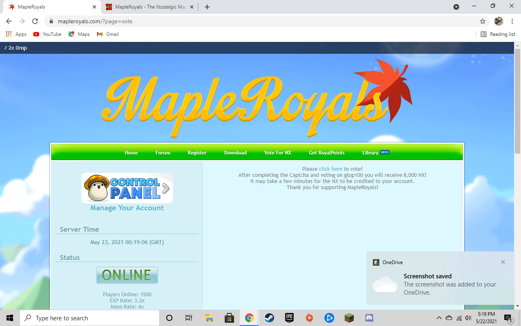Show hidden system tray icons
Image resolution: width=521 pixels, height=326 pixels.
[439, 318]
